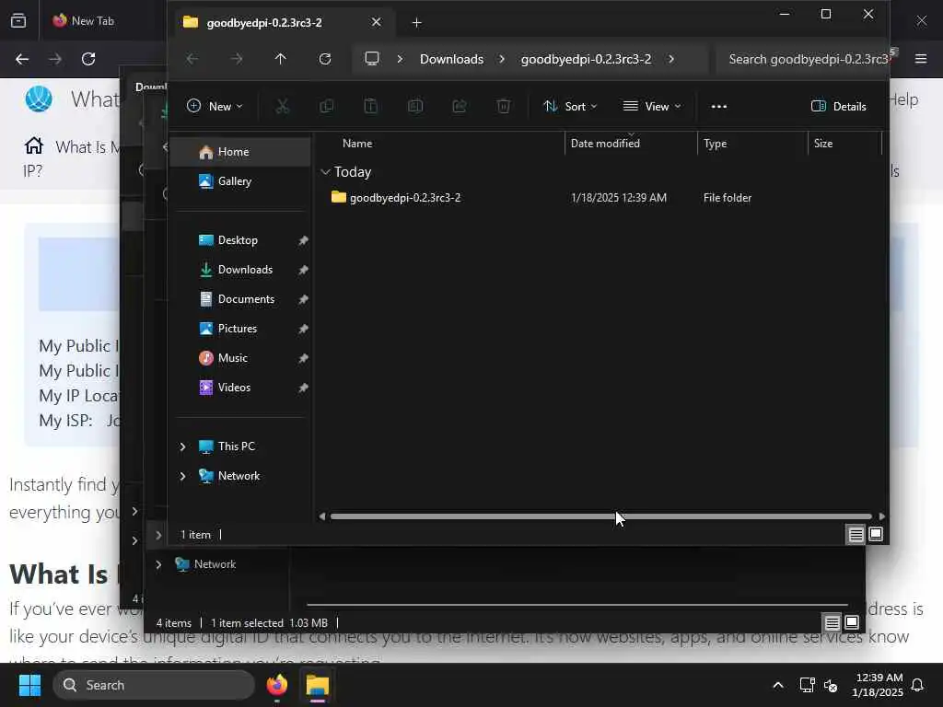Click the Rename icon in toolbar
943x707 pixels.
pos(415,107)
